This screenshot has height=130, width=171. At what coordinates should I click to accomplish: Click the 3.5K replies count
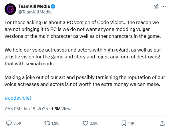point(17,123)
